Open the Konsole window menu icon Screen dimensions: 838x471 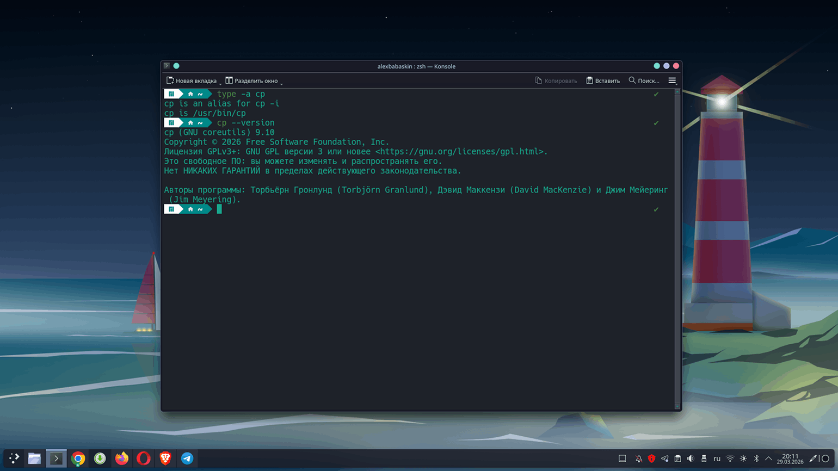[167, 66]
